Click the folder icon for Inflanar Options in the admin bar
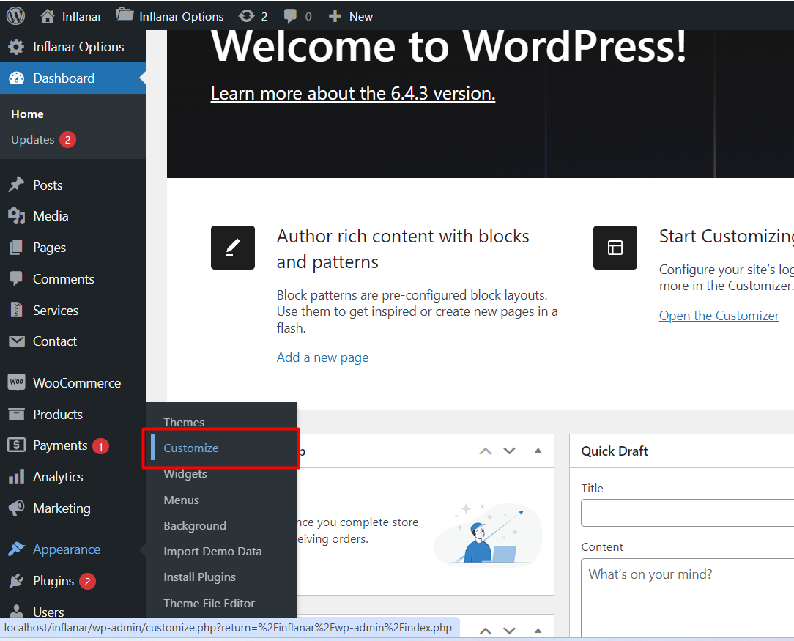The width and height of the screenshot is (794, 641). tap(124, 14)
